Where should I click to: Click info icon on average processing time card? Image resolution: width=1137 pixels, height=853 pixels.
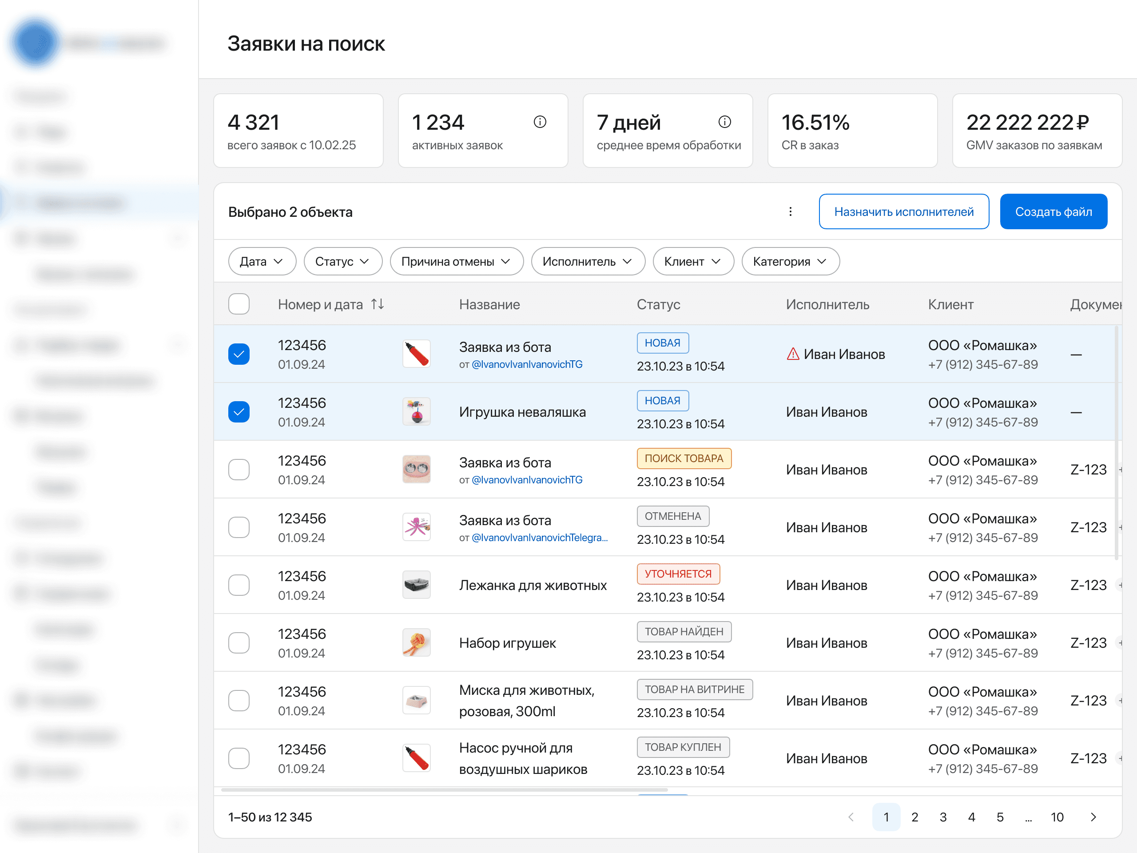[x=724, y=122]
